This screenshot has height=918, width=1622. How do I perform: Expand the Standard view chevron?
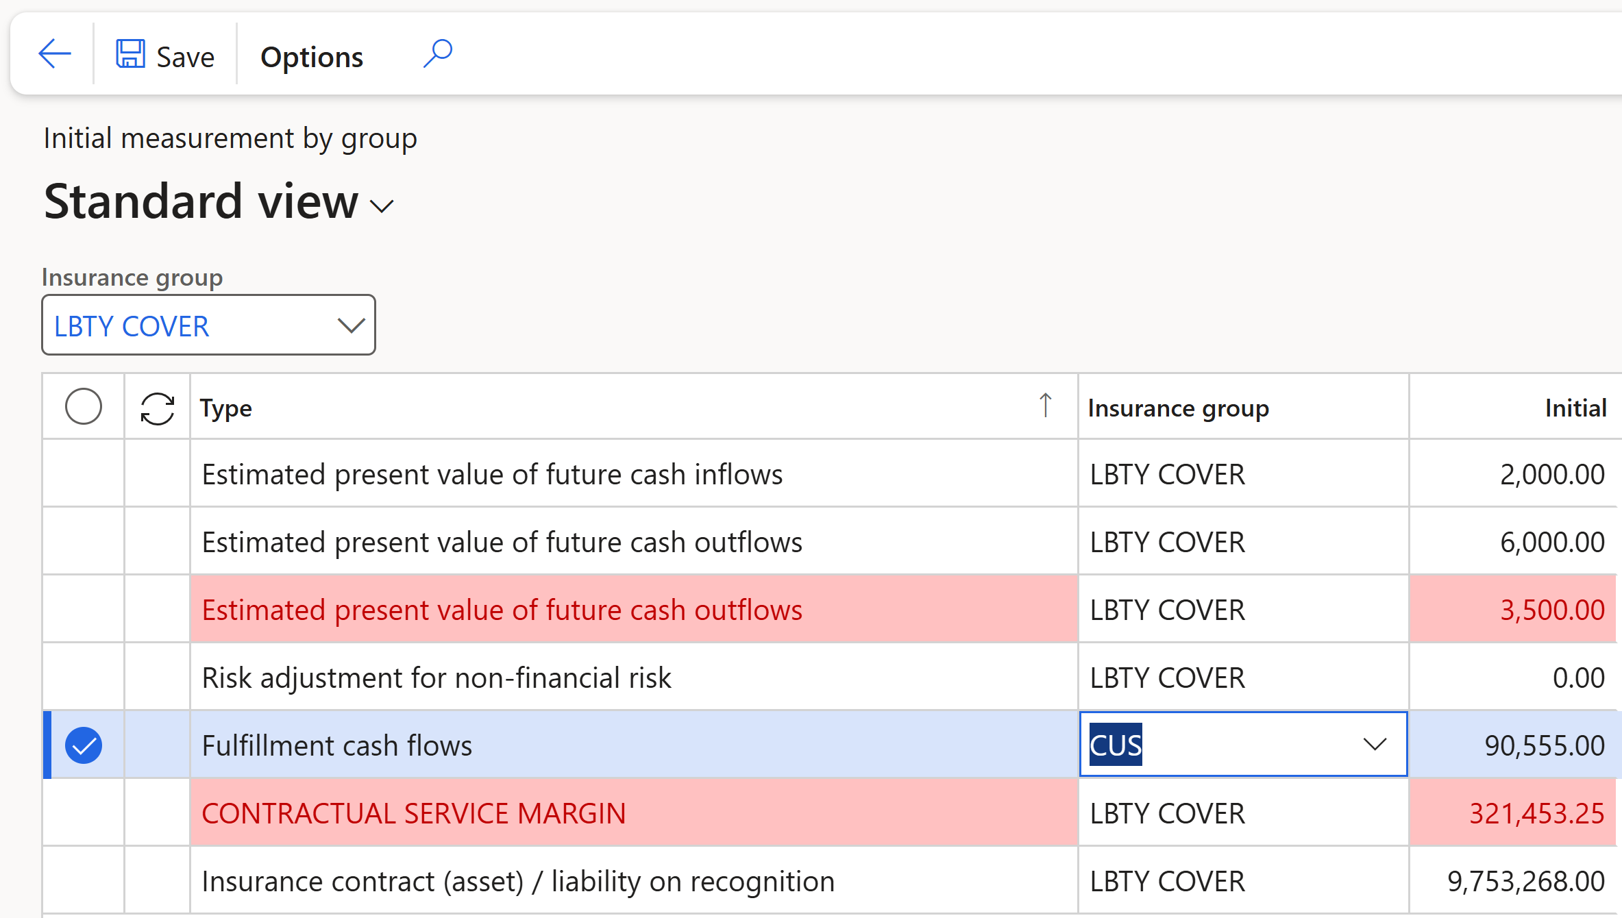click(381, 204)
